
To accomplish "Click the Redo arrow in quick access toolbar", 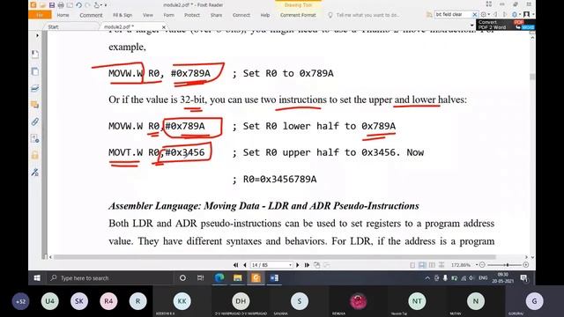I will point(87,5).
